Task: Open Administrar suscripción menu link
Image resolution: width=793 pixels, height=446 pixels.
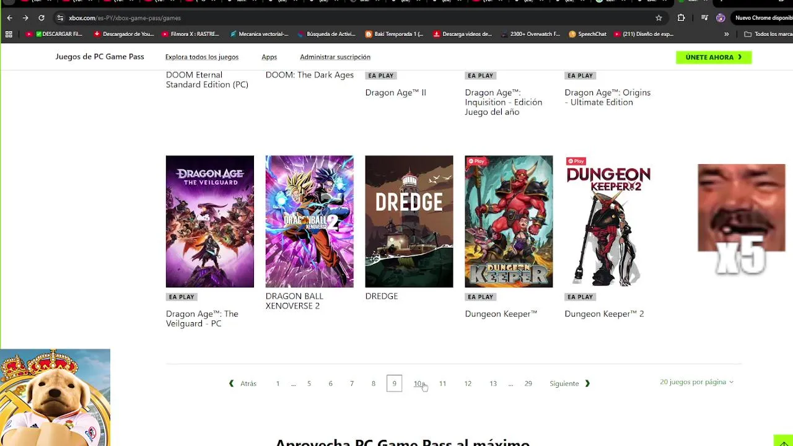Action: click(x=335, y=57)
